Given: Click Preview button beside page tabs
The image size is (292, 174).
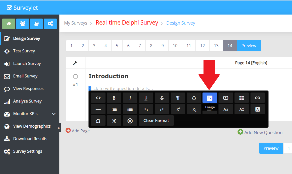Looking at the screenshot, I should point(249,46).
